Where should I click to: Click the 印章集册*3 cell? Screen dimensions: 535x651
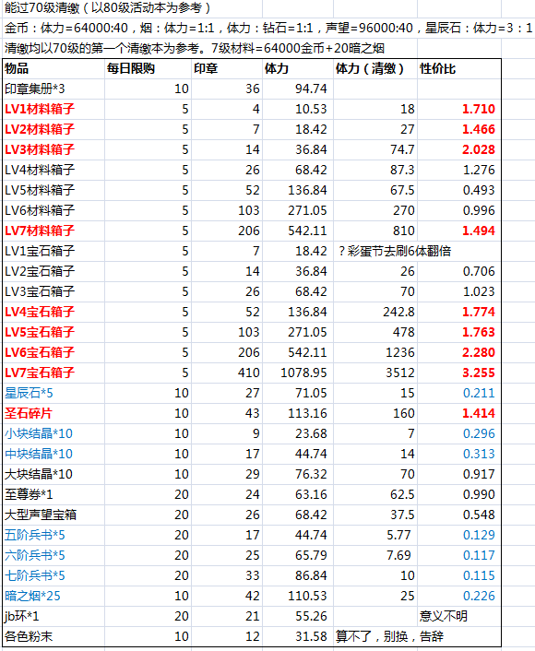[53, 89]
